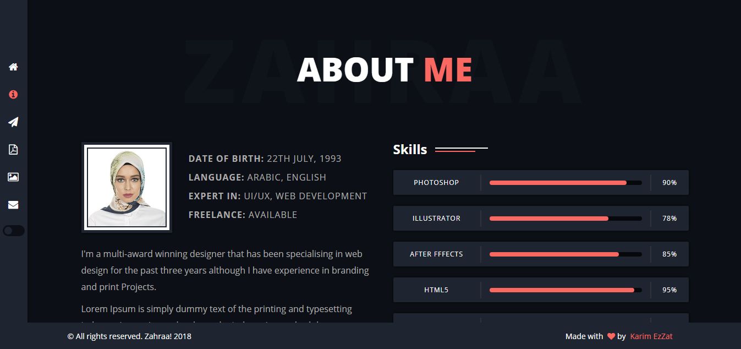Toggle the theme switch in the sidebar
Screen dimensions: 741x349
point(13,231)
